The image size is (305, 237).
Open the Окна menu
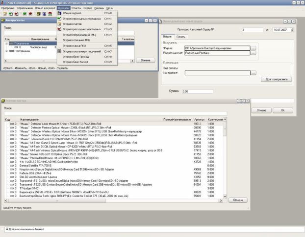pos(109,8)
